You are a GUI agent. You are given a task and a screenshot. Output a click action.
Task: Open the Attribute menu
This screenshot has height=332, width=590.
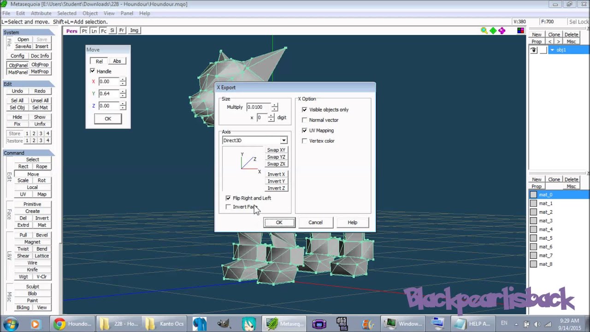pos(41,13)
